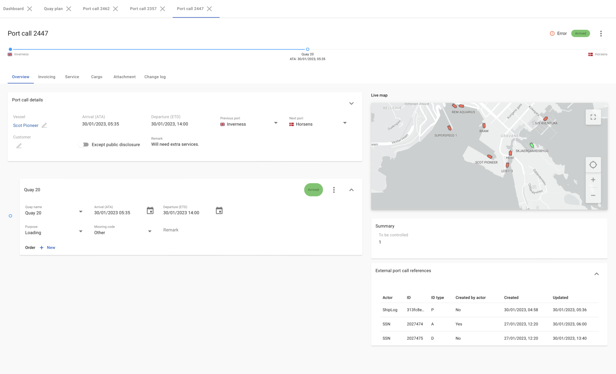
Task: Open the Arrival (ATA) calendar picker
Action: coord(150,210)
